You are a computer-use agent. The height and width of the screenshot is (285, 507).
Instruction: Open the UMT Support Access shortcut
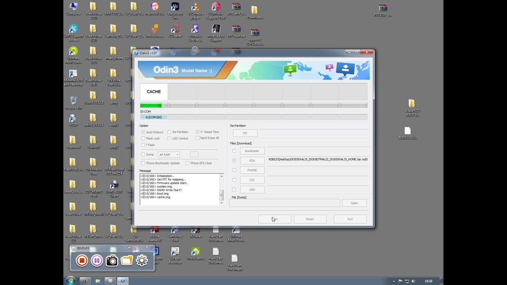click(x=73, y=33)
